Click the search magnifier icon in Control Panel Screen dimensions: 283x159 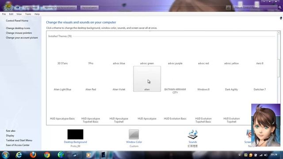pyautogui.click(x=280, y=8)
